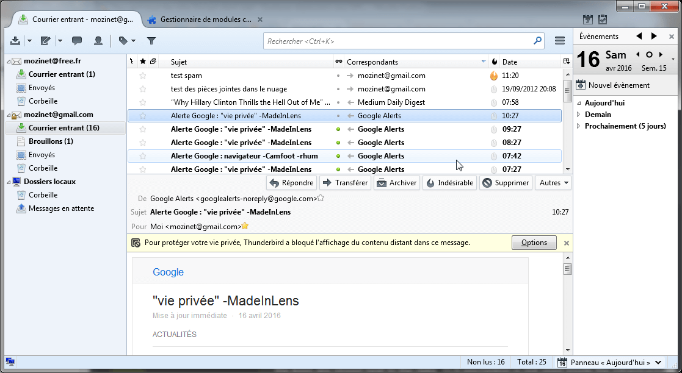682x373 pixels.
Task: Open the Autres dropdown button
Action: [x=553, y=183]
